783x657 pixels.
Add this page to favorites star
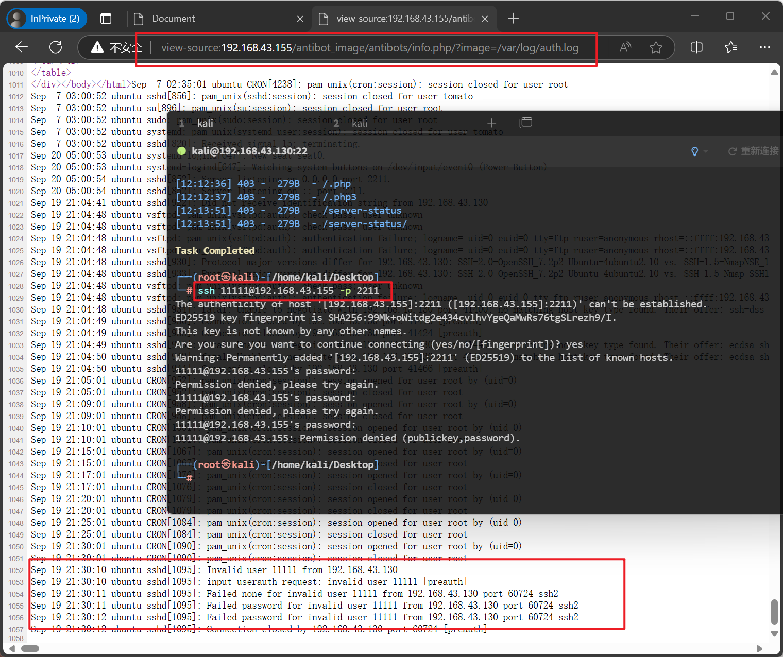click(656, 48)
